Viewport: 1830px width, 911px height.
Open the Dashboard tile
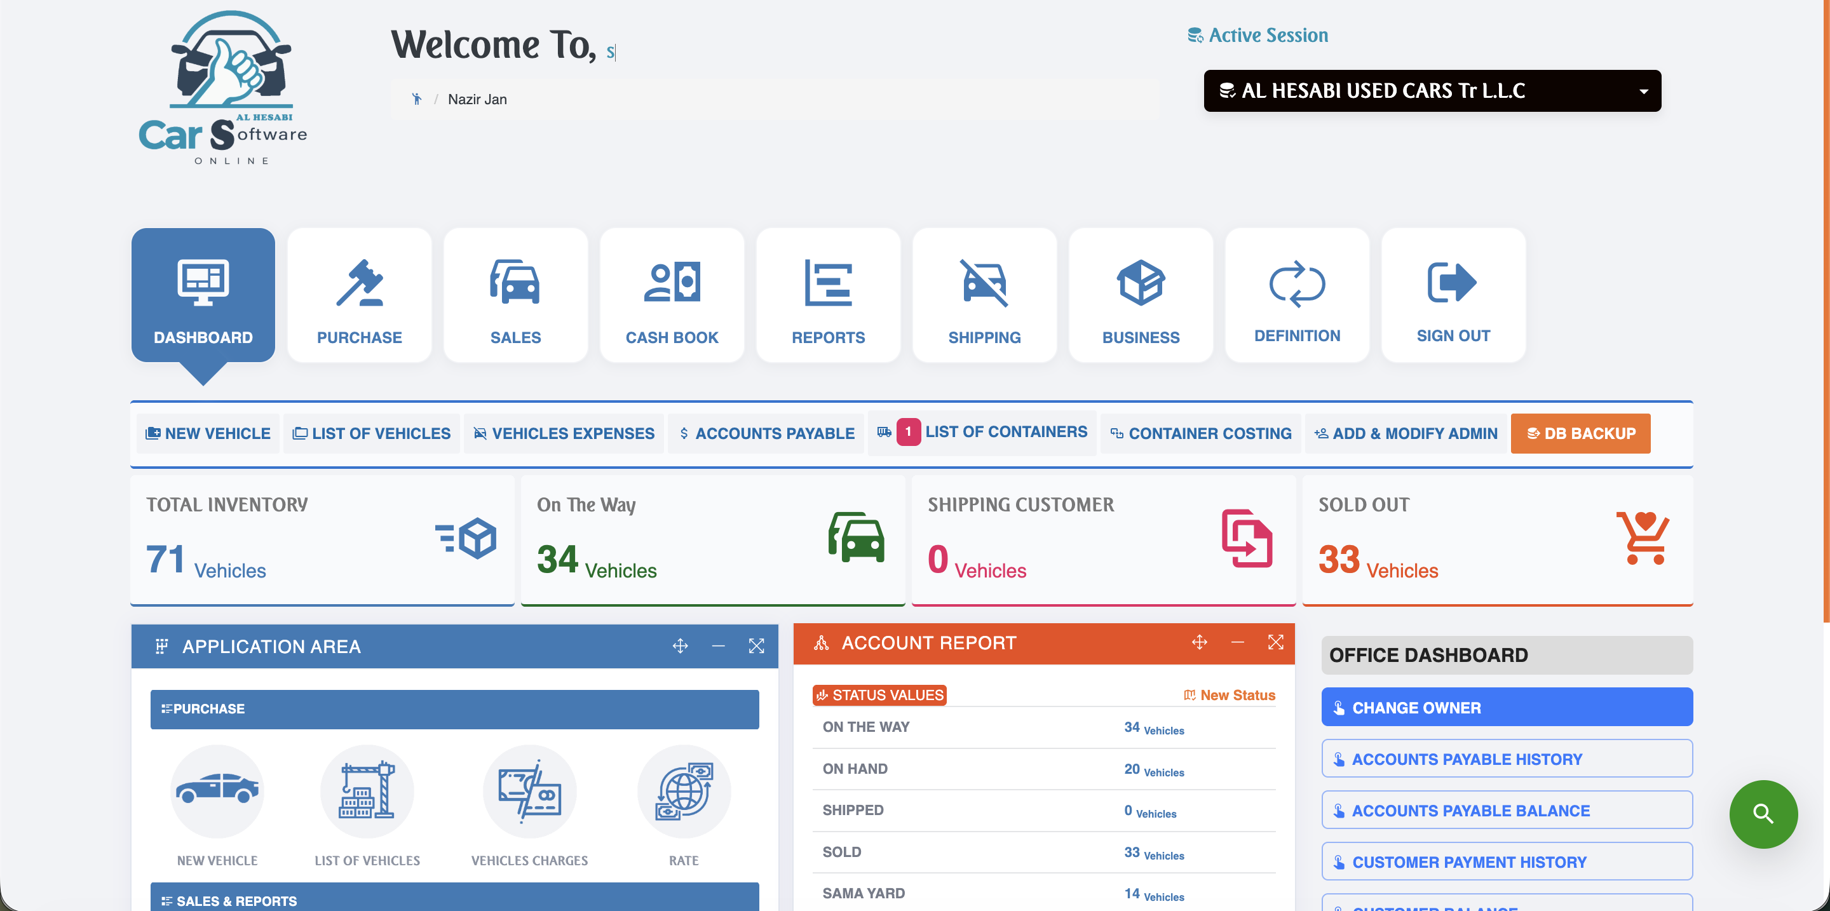click(x=203, y=295)
